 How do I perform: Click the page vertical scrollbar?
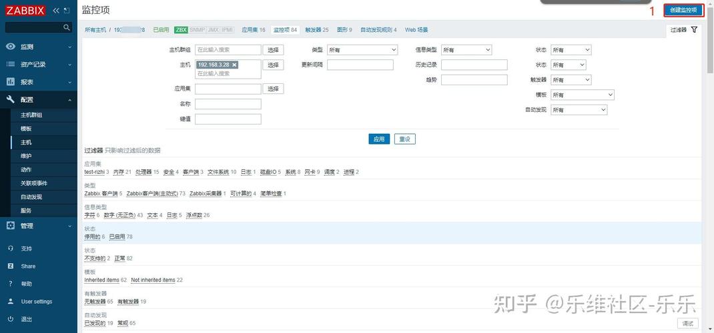pos(711,41)
